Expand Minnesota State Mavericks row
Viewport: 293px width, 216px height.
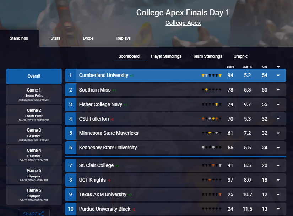(x=278, y=133)
